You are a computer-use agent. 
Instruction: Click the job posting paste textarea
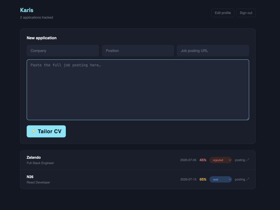[x=138, y=90]
